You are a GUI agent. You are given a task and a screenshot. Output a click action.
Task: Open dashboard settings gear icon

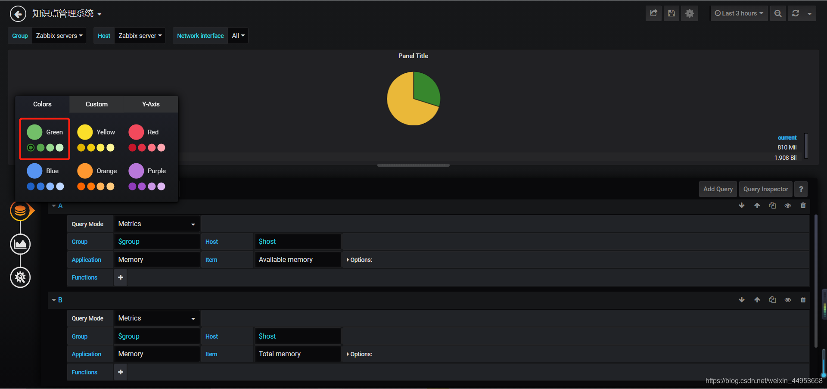pyautogui.click(x=690, y=13)
